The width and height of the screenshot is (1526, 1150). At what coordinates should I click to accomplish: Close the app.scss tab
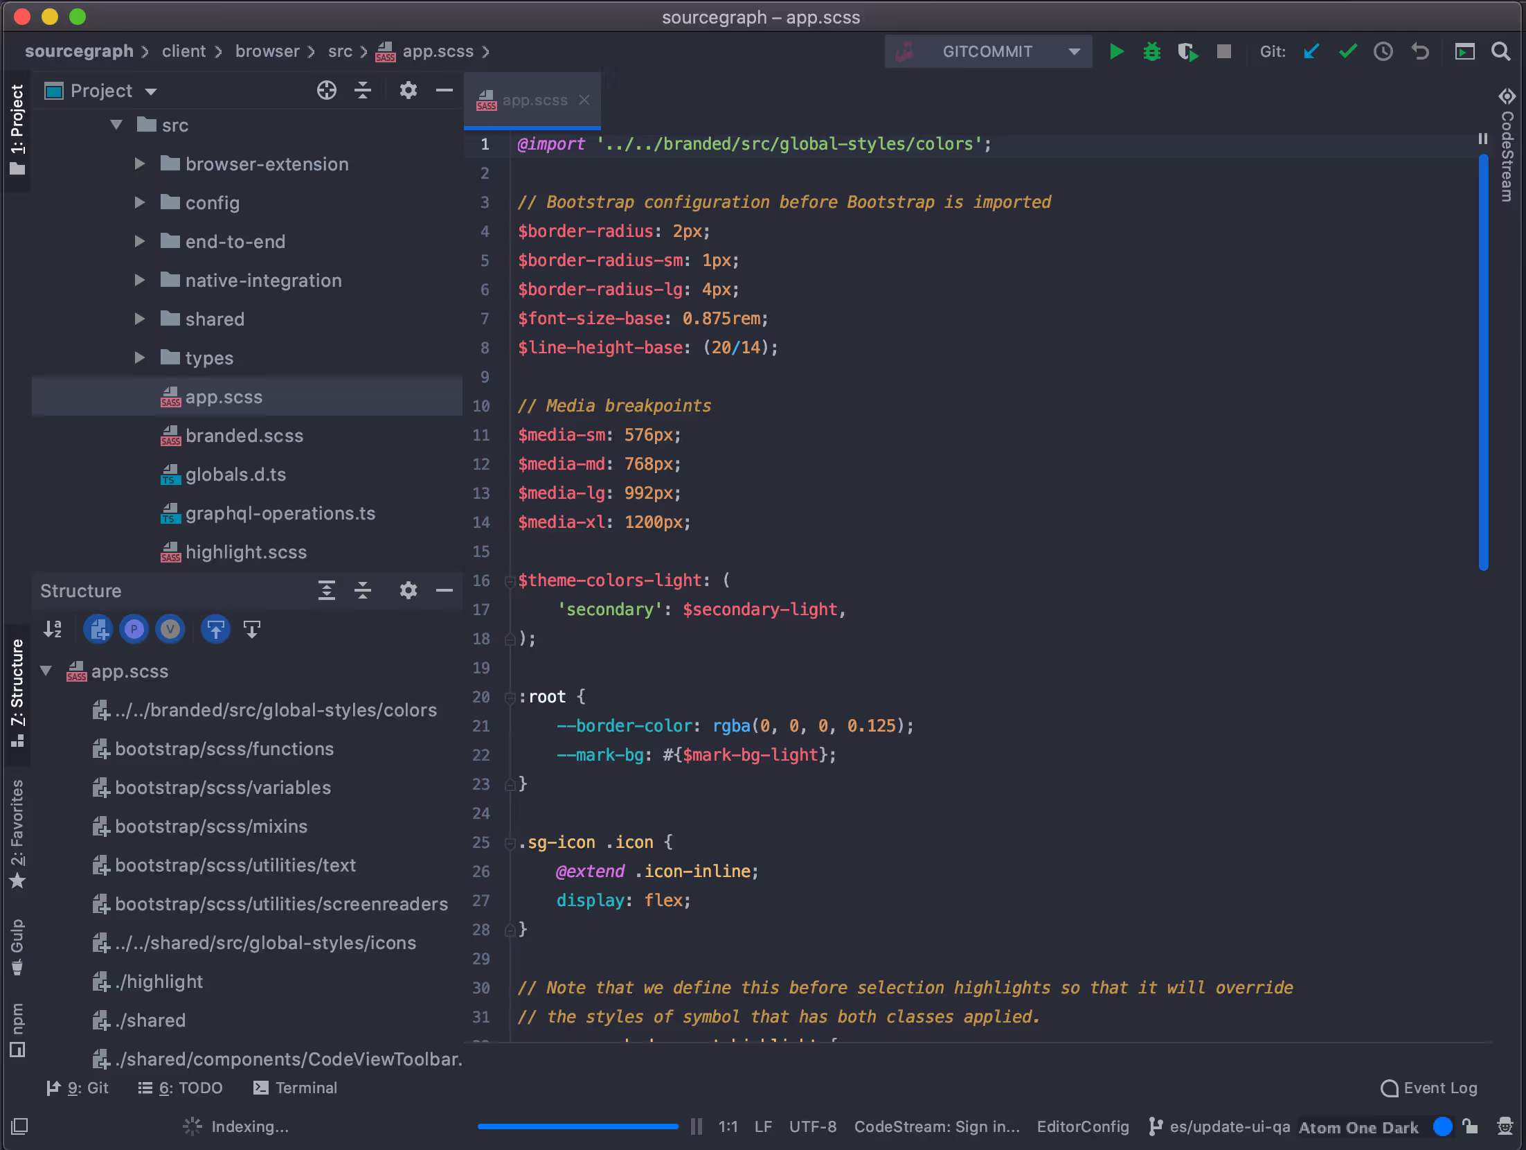(x=584, y=100)
